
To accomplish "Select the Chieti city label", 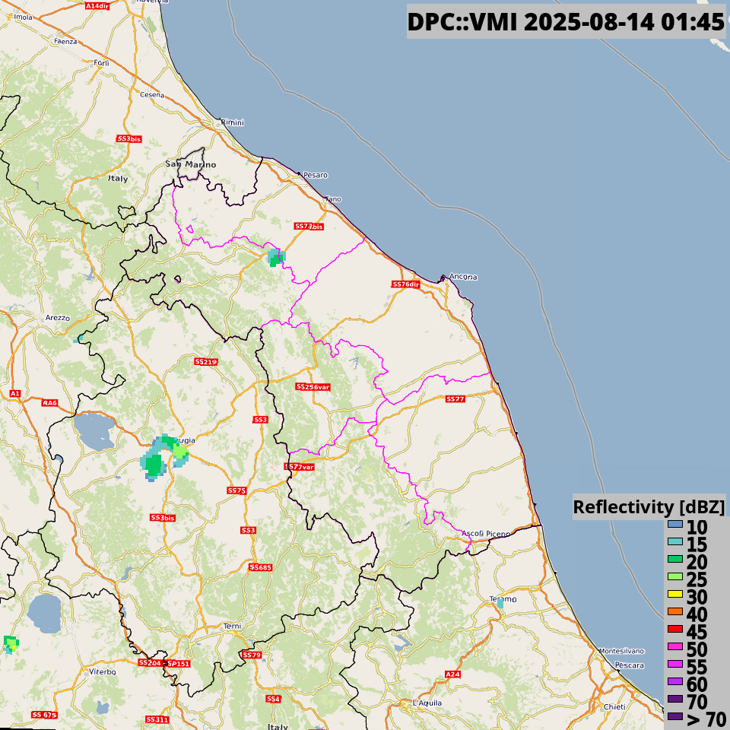I will pos(614,706).
